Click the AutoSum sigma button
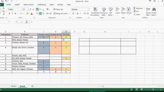This screenshot has width=164, height=92. (138, 8)
